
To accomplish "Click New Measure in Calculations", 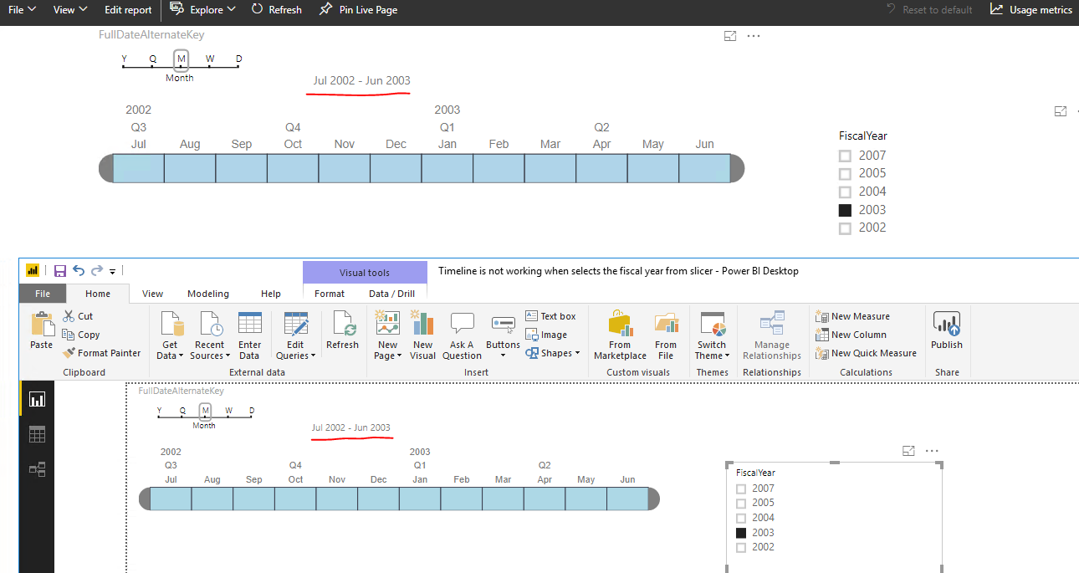I will (x=852, y=316).
